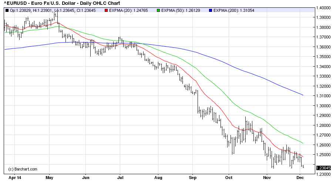Click the black OHLC legend square

(7, 10)
